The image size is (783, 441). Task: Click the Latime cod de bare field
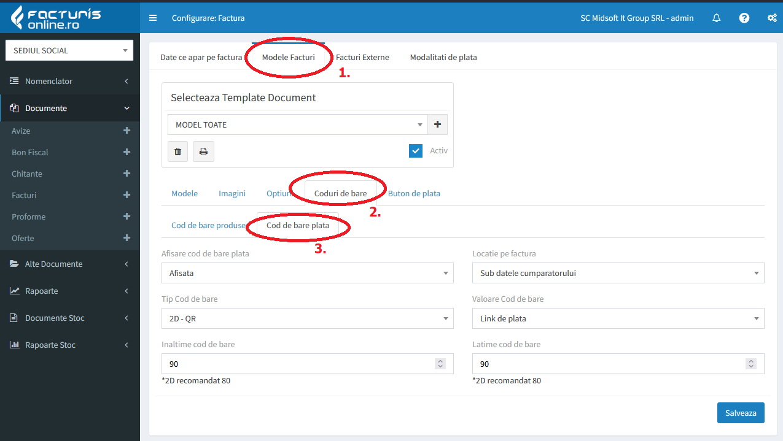[618, 364]
